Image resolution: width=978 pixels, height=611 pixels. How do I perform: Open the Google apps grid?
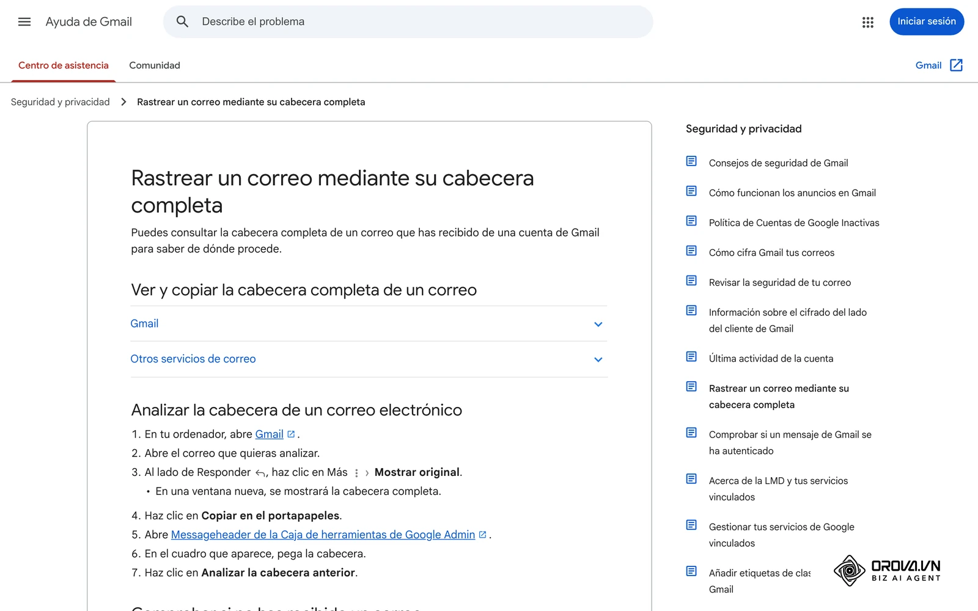pos(867,22)
